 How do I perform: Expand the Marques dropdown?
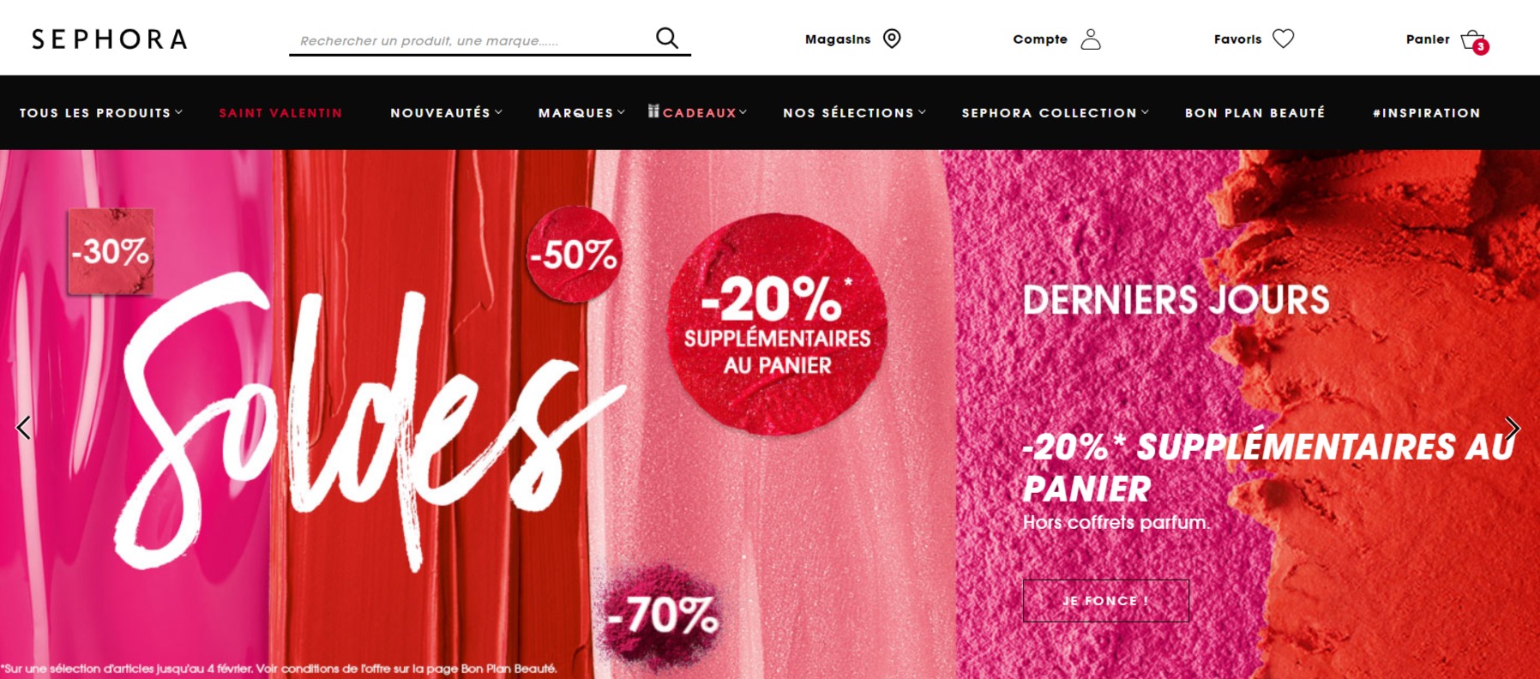click(581, 113)
